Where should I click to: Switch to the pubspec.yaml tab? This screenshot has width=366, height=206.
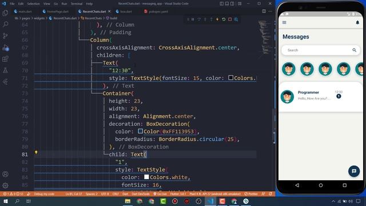156,11
